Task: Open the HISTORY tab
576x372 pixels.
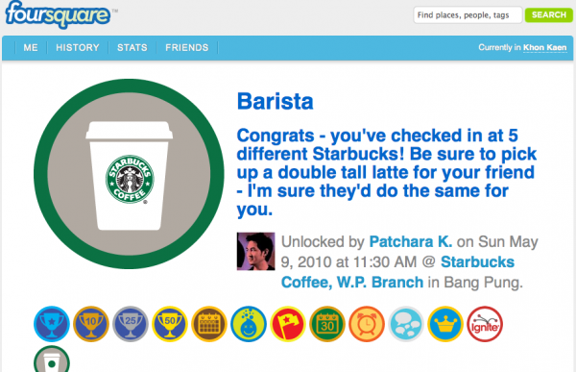Action: pos(78,47)
